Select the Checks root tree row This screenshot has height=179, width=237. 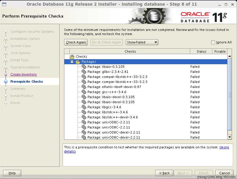click(x=146, y=56)
